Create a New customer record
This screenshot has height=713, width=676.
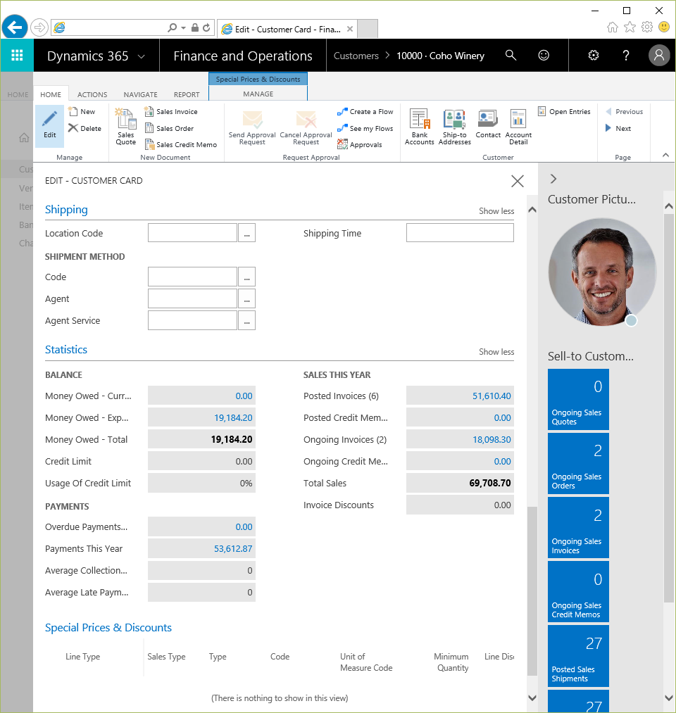(82, 111)
